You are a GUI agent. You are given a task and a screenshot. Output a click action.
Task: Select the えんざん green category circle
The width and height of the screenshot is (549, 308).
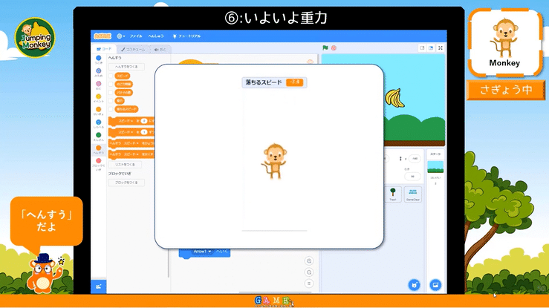click(98, 135)
